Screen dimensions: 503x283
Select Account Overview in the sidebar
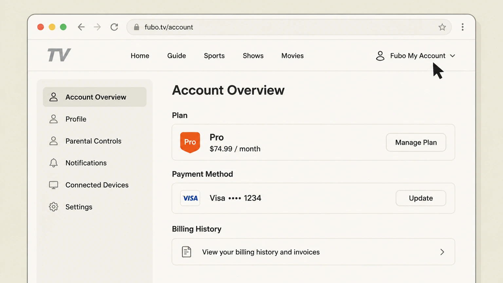(95, 97)
